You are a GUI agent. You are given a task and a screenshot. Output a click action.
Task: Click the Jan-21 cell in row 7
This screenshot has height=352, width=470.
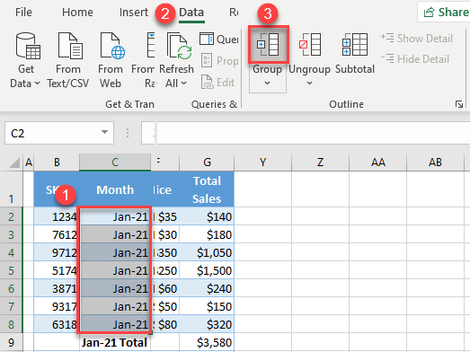point(115,306)
